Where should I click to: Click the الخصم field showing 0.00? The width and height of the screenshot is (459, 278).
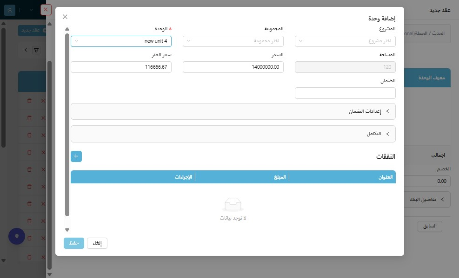click(x=427, y=181)
